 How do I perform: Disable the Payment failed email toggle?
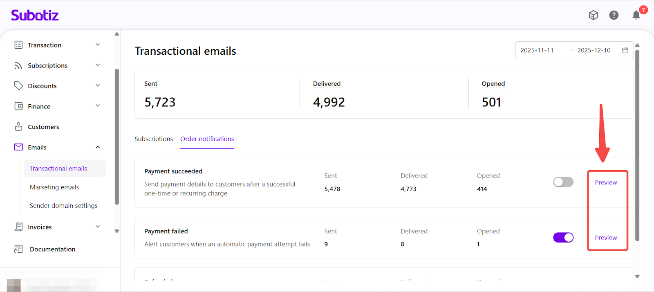coord(563,238)
